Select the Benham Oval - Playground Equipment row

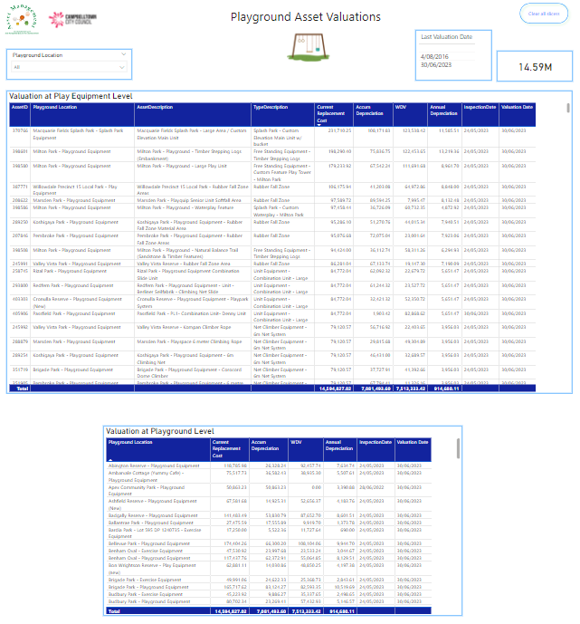click(269, 558)
